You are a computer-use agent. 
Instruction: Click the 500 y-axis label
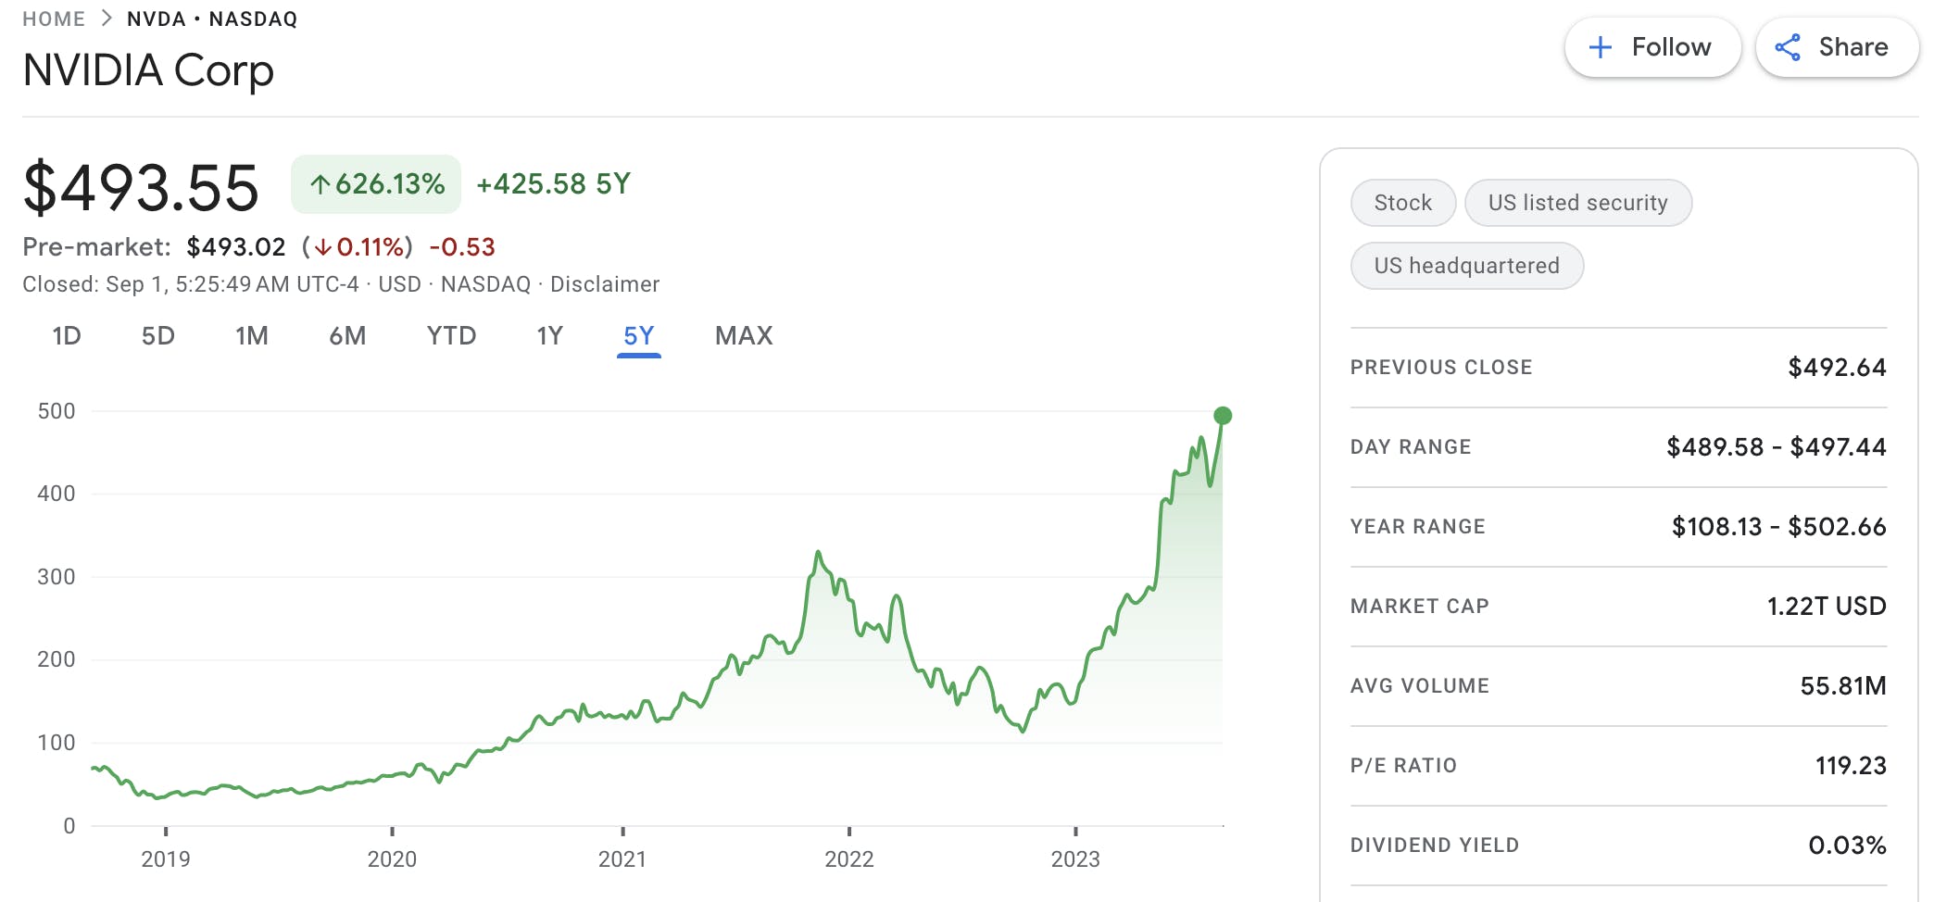57,411
